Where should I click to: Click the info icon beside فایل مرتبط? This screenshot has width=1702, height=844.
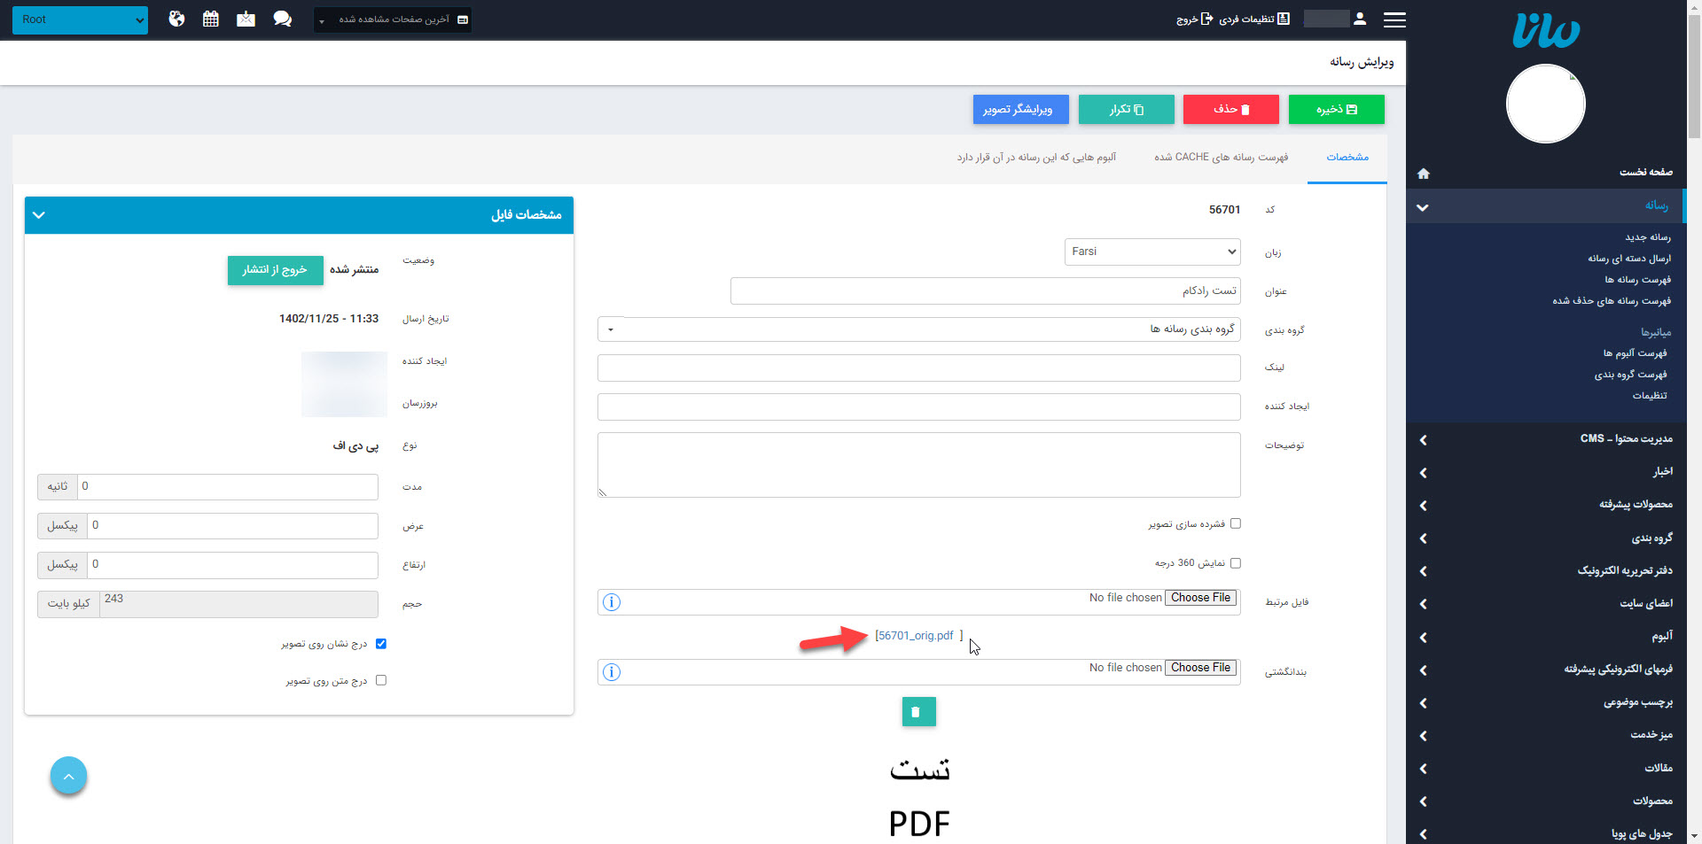pos(611,602)
